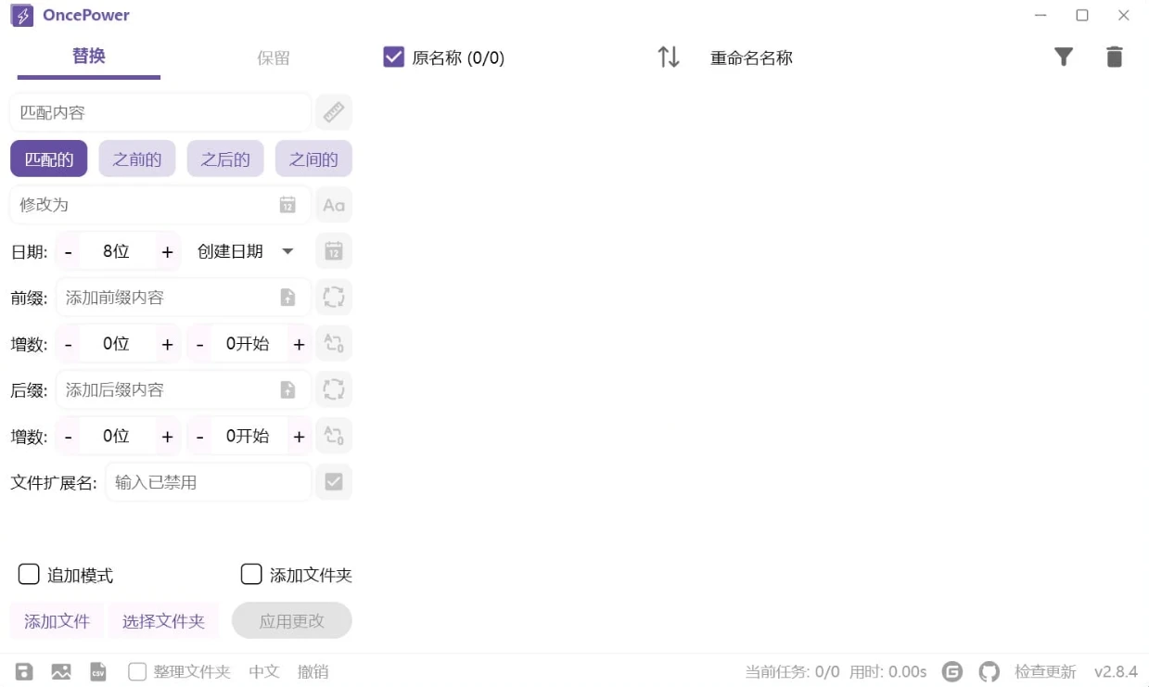Click the save icon at the bottom left
Screen dimensions: 1149x687
tap(23, 671)
